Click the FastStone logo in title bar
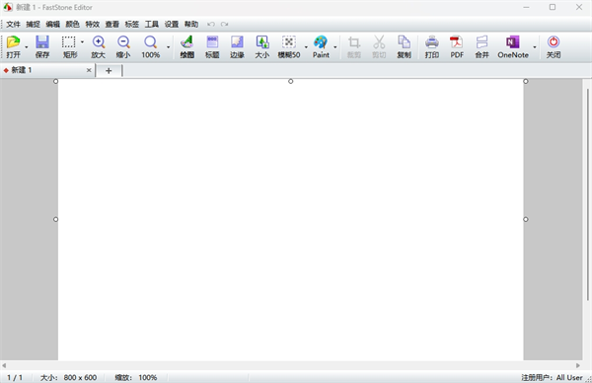The height and width of the screenshot is (383, 592). coord(8,7)
